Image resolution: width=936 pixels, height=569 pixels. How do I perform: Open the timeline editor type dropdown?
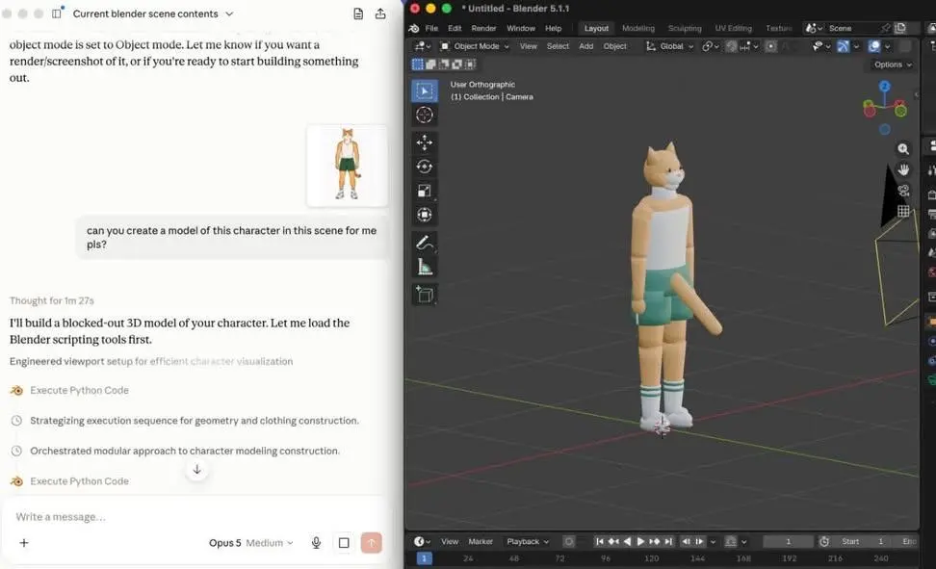(422, 541)
